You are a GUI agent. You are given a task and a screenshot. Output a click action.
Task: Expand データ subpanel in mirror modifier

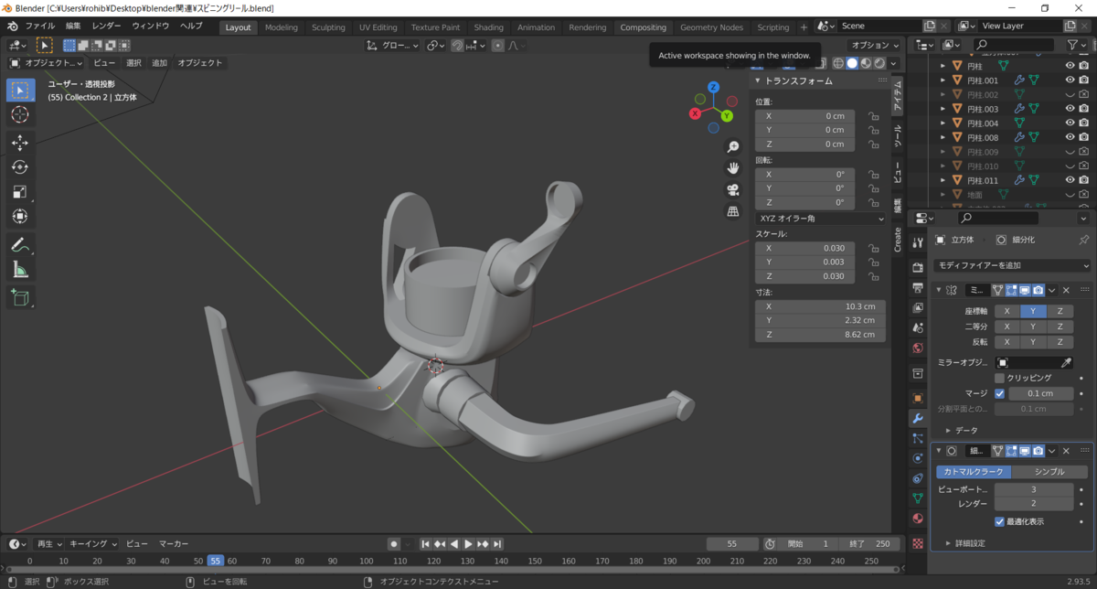tap(948, 430)
